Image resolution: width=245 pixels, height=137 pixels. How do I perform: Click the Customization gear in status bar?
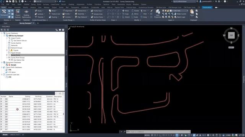coord(208,135)
